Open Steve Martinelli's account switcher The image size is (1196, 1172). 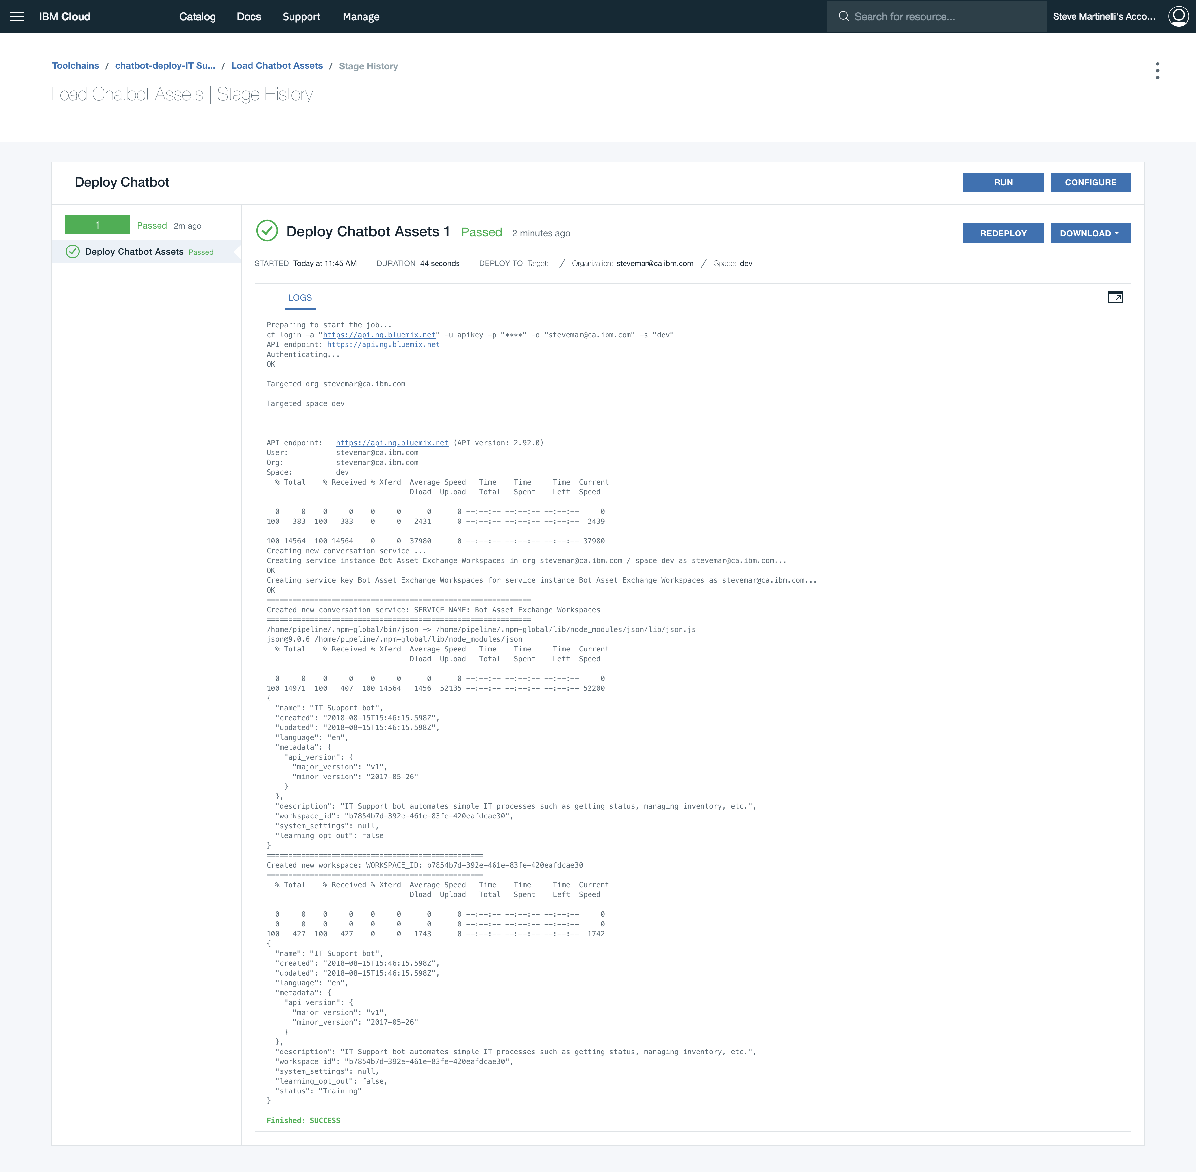point(1104,17)
